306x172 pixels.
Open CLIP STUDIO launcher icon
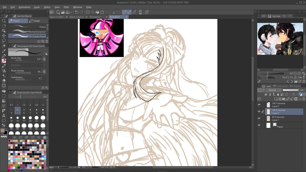pos(52,12)
